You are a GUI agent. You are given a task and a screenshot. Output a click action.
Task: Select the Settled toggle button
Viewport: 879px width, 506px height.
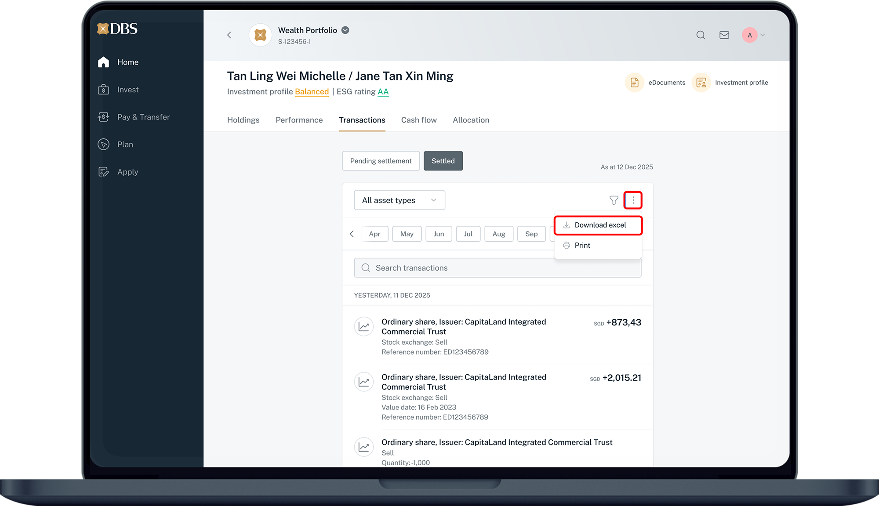click(443, 161)
